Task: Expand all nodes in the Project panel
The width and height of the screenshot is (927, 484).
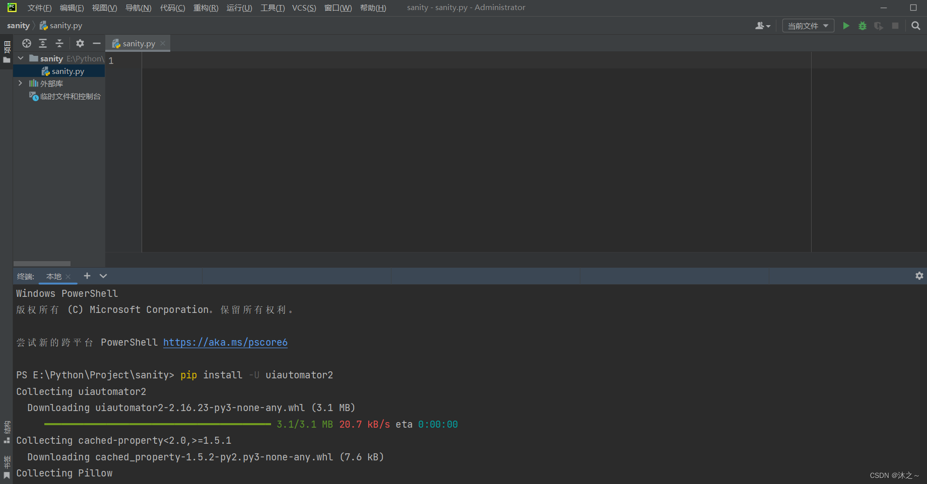Action: [x=43, y=43]
